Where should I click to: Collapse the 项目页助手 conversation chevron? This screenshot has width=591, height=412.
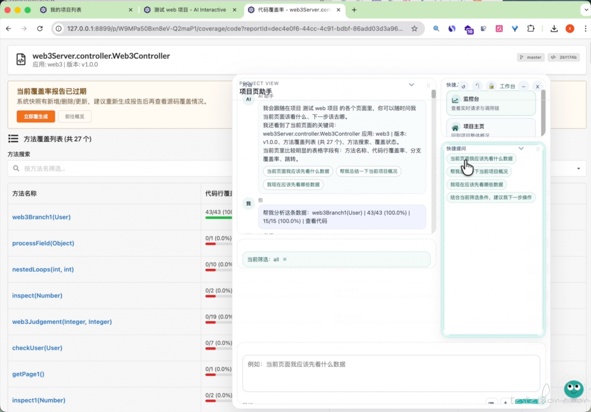411,85
